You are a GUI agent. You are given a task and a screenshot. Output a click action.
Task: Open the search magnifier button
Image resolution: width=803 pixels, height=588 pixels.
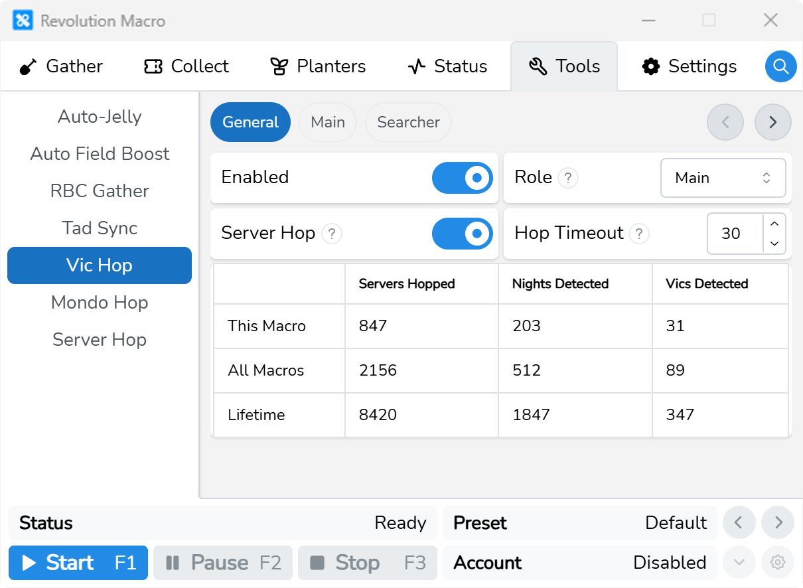(x=781, y=66)
